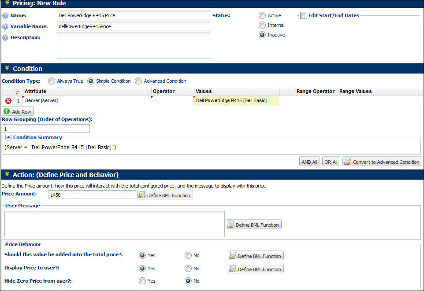The width and height of the screenshot is (424, 291).
Task: Click inside the Price Amount field
Action: coord(92,195)
